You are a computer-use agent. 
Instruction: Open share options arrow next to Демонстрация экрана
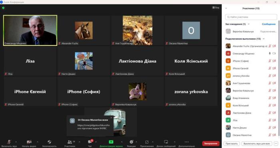point(122,142)
